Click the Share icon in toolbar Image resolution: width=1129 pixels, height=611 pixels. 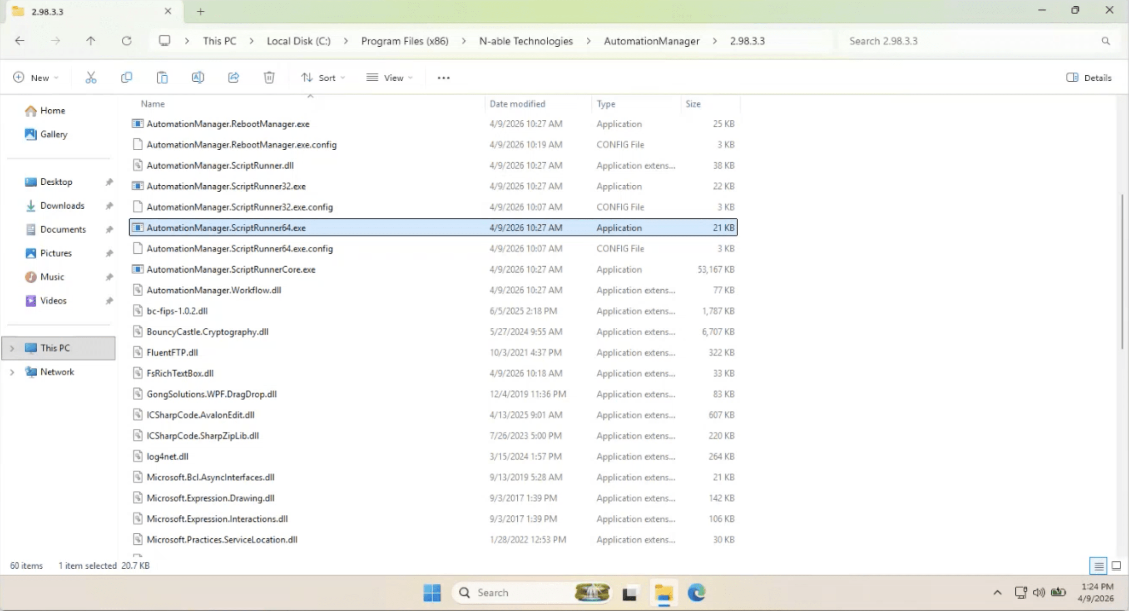tap(233, 78)
